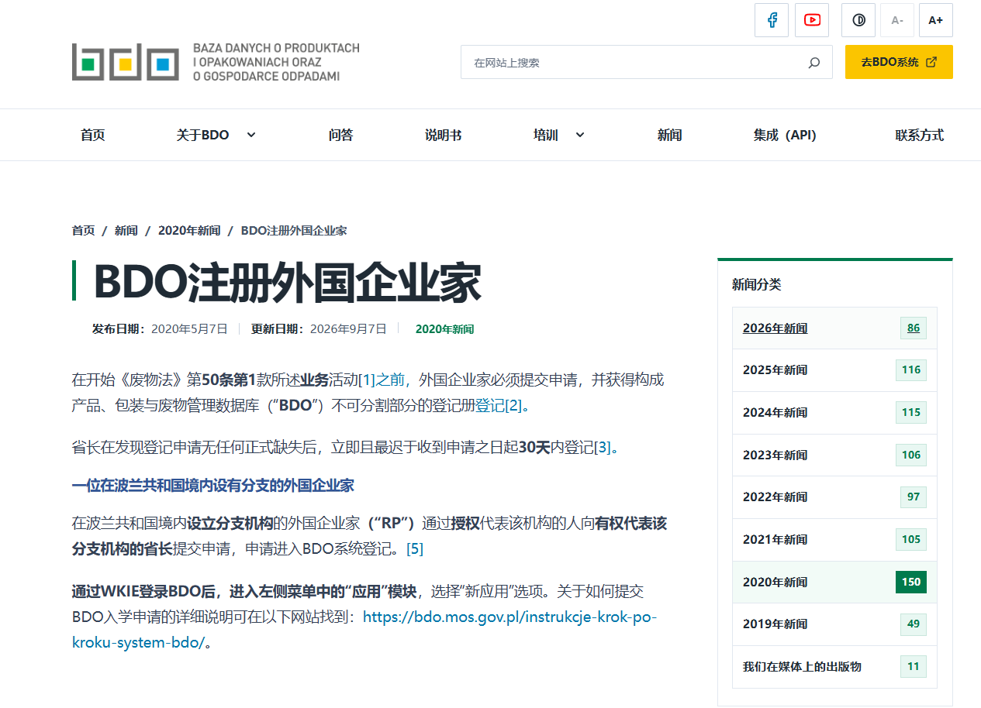Select the 2026年新闻 category
Viewport: 981px width, 708px height.
point(834,328)
